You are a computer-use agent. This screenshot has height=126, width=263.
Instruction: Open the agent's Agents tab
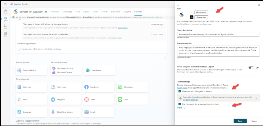coord(86,12)
